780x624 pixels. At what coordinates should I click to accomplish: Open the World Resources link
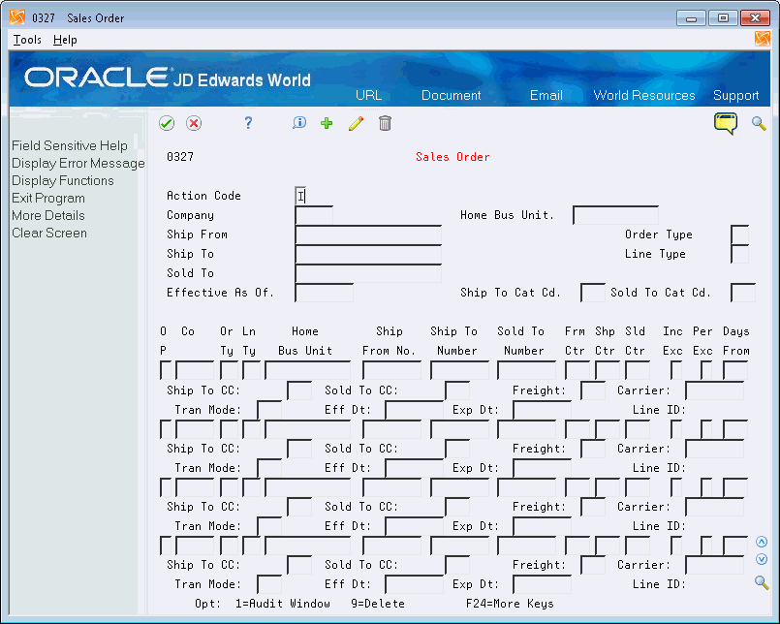tap(644, 95)
